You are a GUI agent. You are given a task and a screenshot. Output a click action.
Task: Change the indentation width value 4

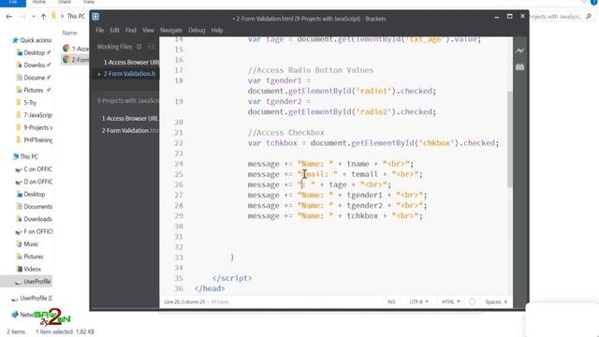(x=505, y=301)
